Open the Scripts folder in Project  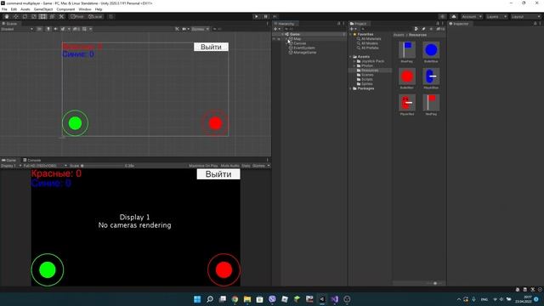366,79
